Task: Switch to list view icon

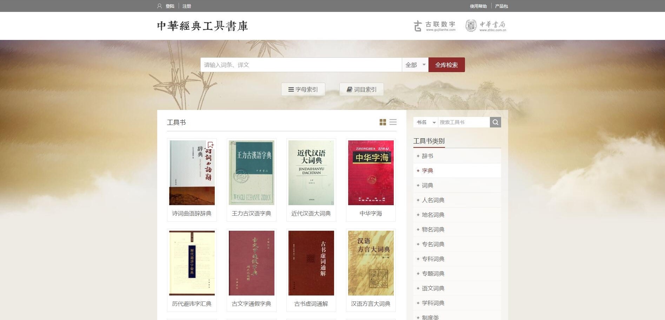Action: (393, 122)
